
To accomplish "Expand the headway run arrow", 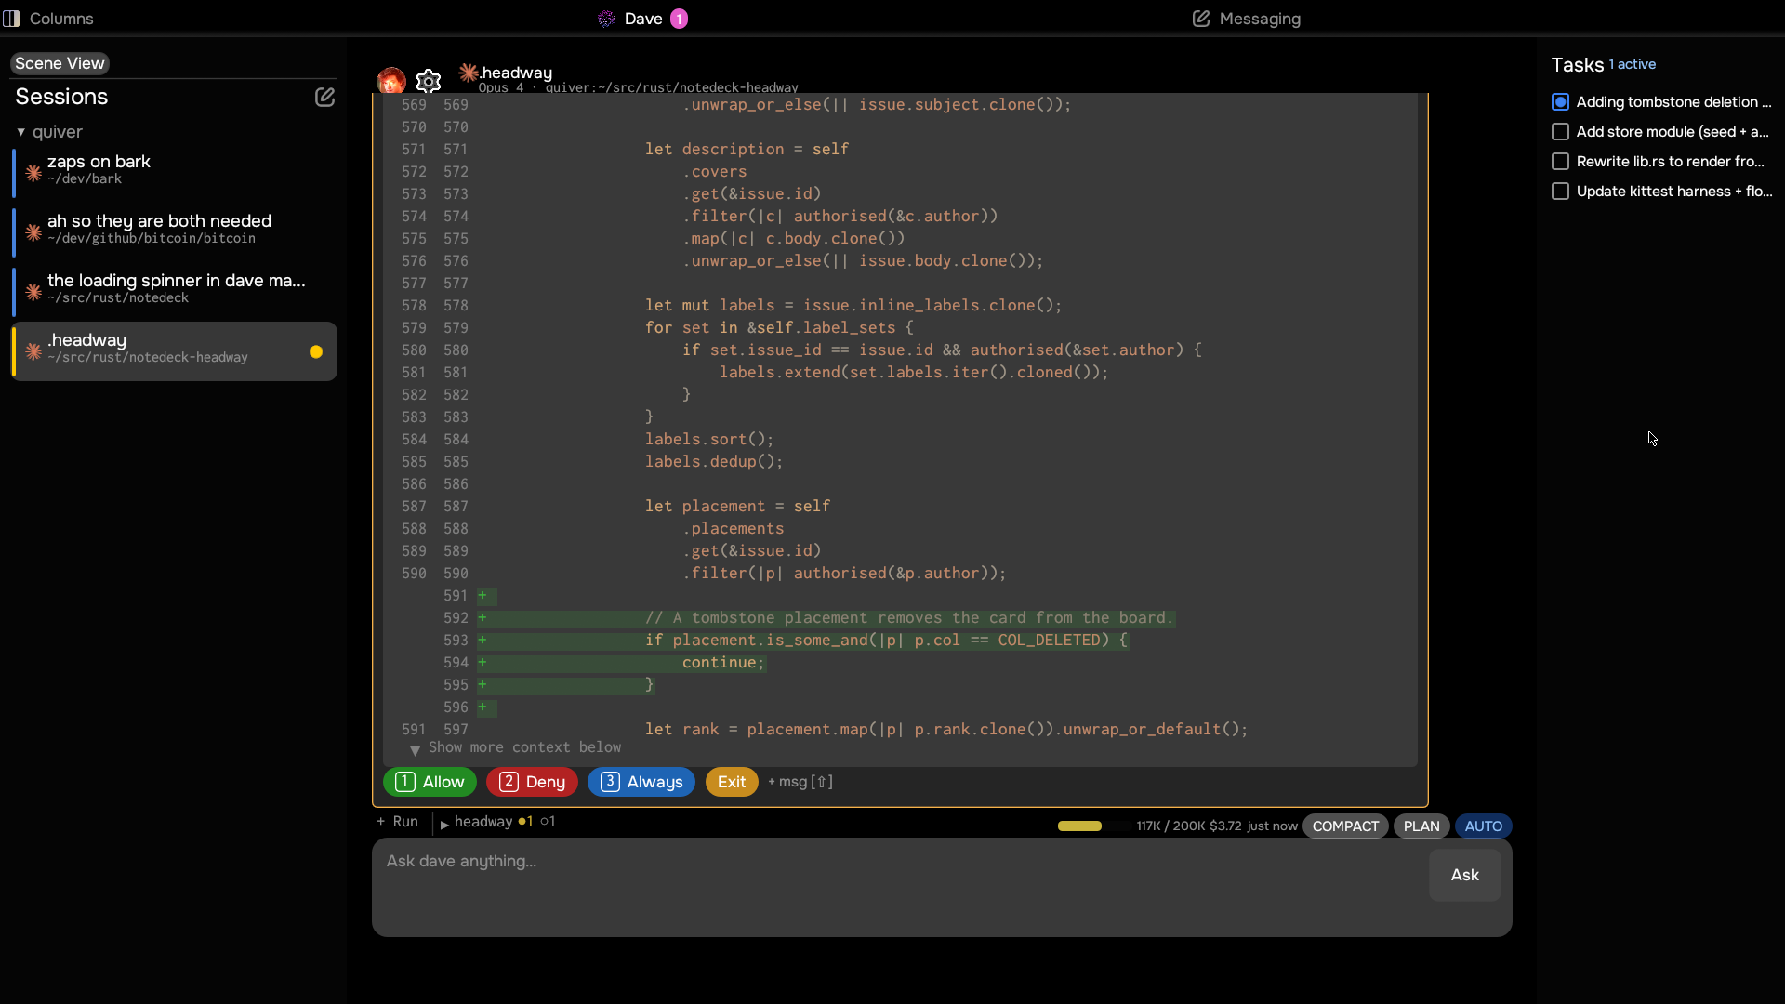I will [444, 824].
